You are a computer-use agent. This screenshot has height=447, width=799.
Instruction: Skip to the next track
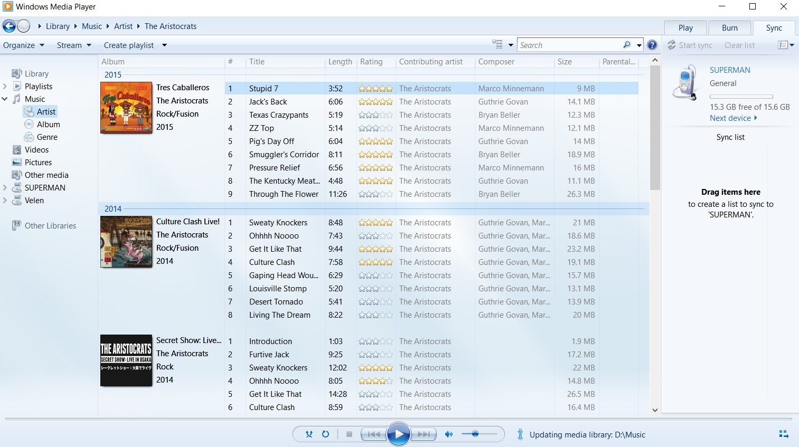pos(424,434)
